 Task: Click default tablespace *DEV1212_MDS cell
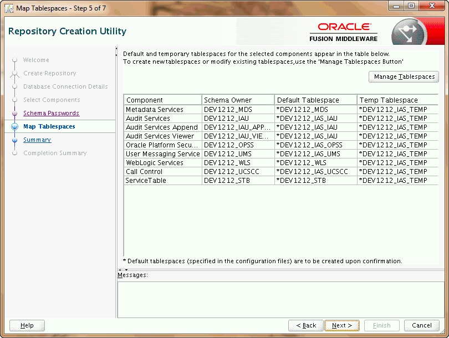coord(316,110)
